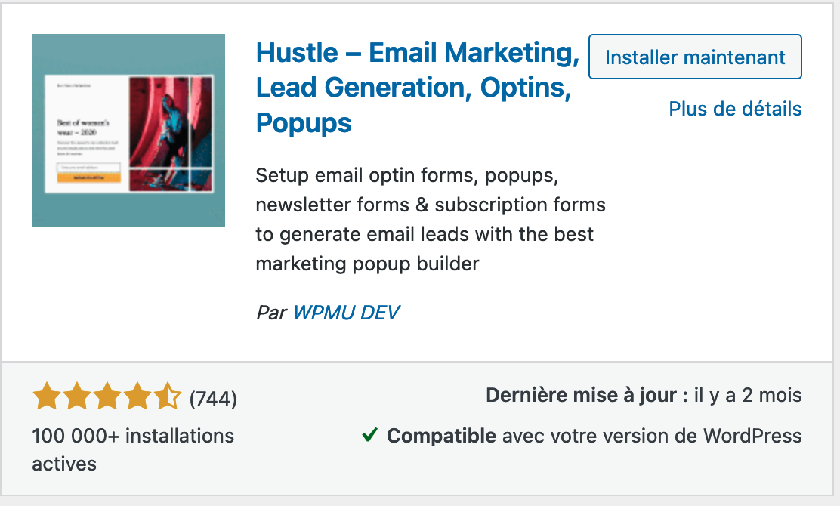Viewport: 840px width, 506px height.
Task: Click the third gold rating star
Action: [107, 396]
